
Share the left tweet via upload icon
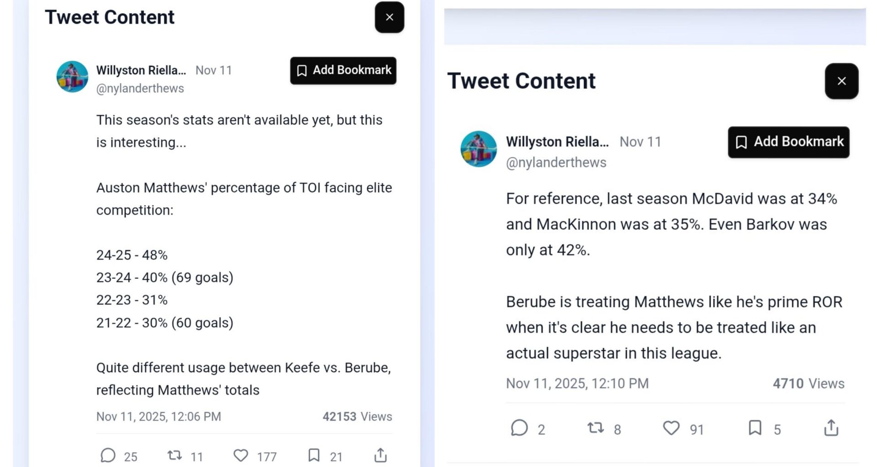click(380, 456)
